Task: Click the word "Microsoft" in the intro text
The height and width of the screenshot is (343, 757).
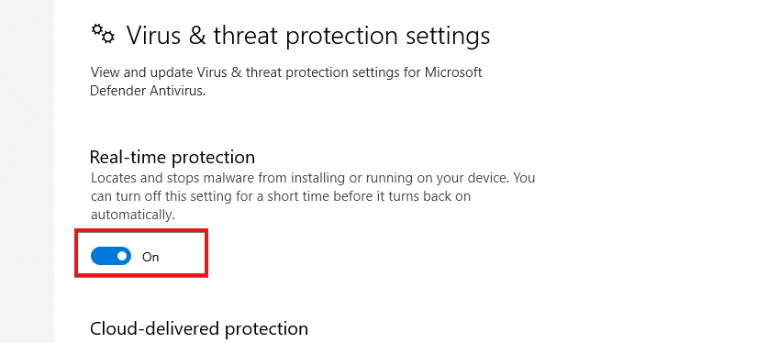Action: click(x=453, y=72)
